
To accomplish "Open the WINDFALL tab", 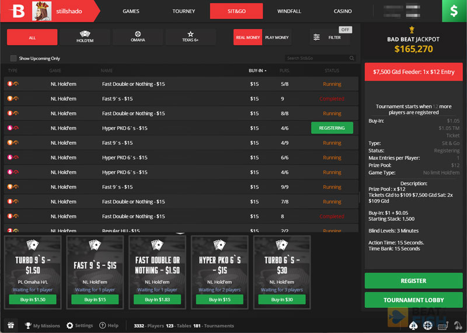I will pyautogui.click(x=289, y=11).
